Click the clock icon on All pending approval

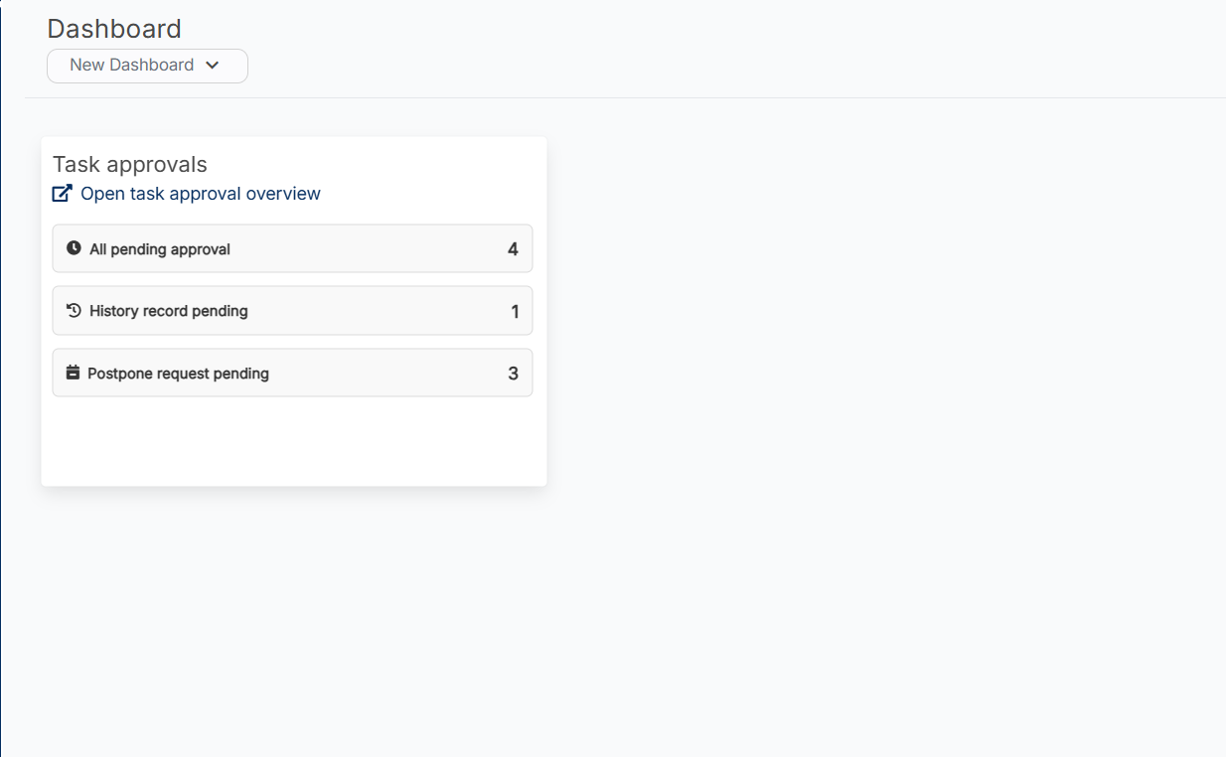coord(74,248)
